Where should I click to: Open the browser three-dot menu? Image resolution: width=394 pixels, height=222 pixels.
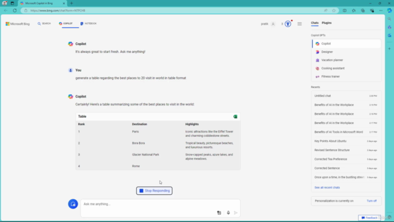[x=380, y=10]
